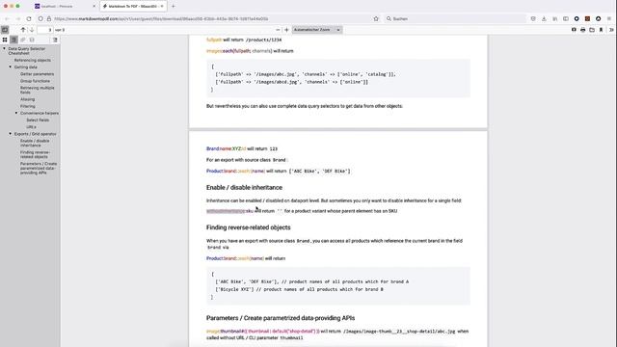Collapse Data Query Selector Cheatsheet outline node
617x347 pixels.
[4, 49]
